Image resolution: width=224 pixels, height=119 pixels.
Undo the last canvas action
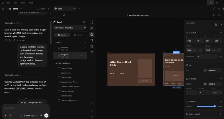point(92,111)
